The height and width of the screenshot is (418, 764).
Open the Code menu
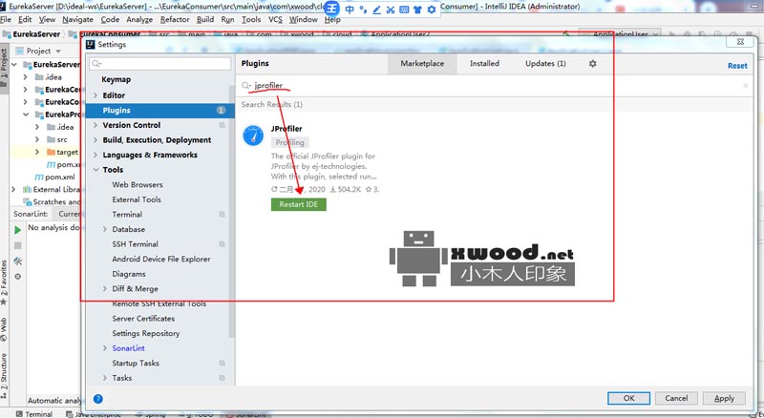click(110, 19)
